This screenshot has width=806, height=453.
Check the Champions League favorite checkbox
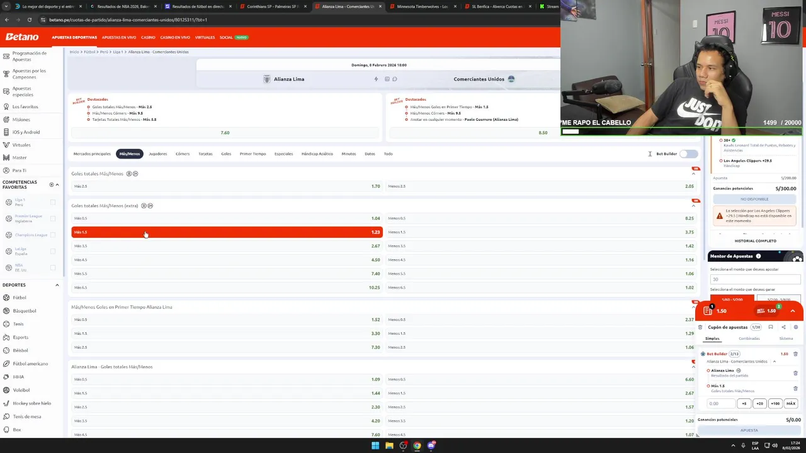53,235
